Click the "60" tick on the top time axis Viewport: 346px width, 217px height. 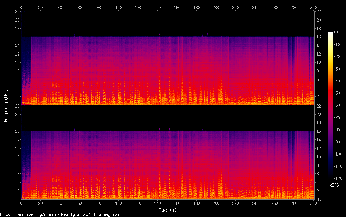coord(80,7)
